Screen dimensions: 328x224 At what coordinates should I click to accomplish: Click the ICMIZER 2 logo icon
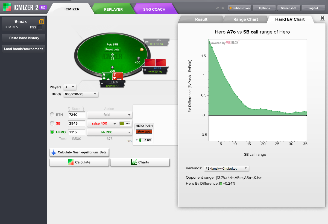[x=7, y=7]
